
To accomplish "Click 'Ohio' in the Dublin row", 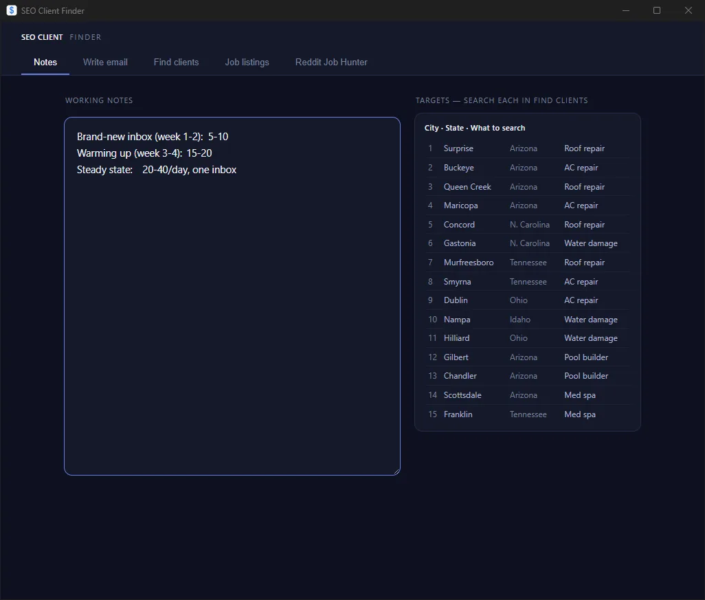I will click(x=518, y=300).
